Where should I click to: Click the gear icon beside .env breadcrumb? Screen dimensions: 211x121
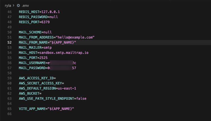tap(18, 5)
